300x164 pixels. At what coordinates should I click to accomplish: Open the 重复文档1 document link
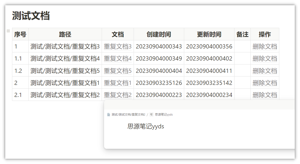click(118, 83)
